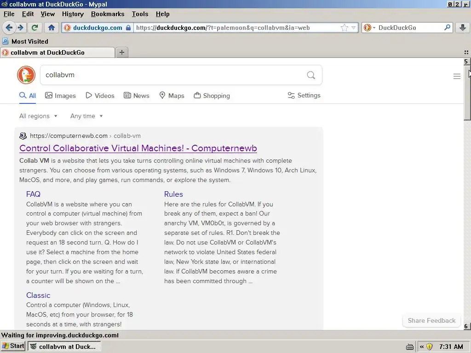
Task: Open the Windows Start menu
Action: pyautogui.click(x=13, y=346)
